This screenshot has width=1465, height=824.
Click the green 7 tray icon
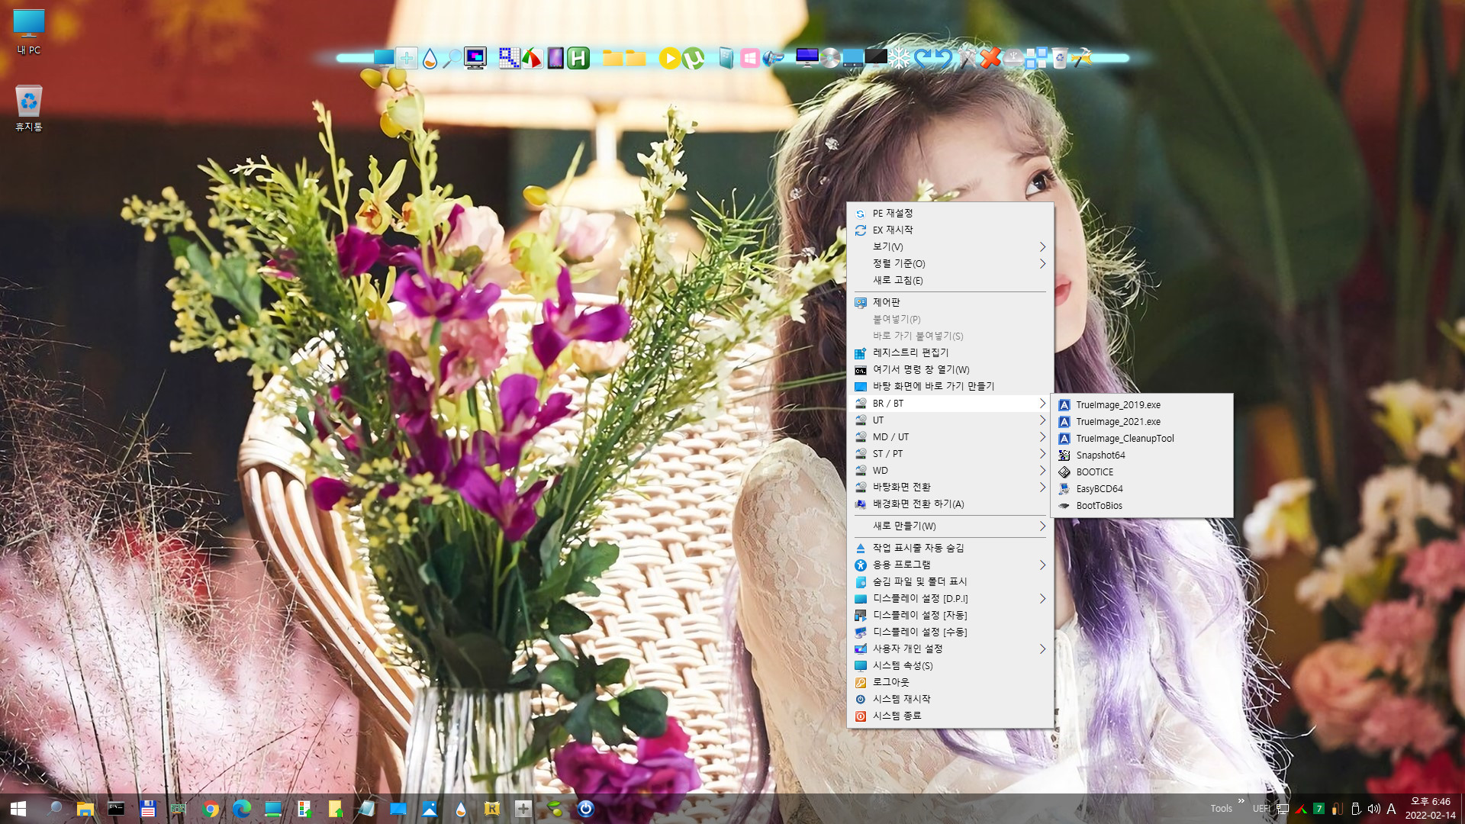coord(1318,809)
